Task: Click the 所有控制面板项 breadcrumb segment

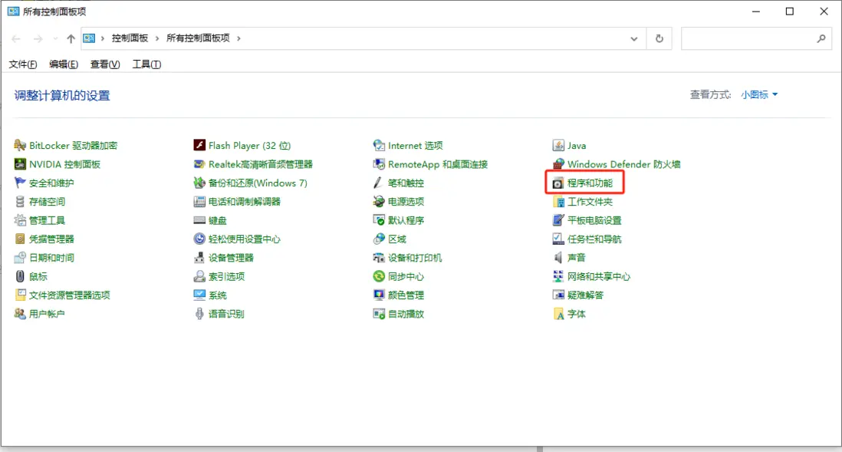Action: (x=198, y=38)
